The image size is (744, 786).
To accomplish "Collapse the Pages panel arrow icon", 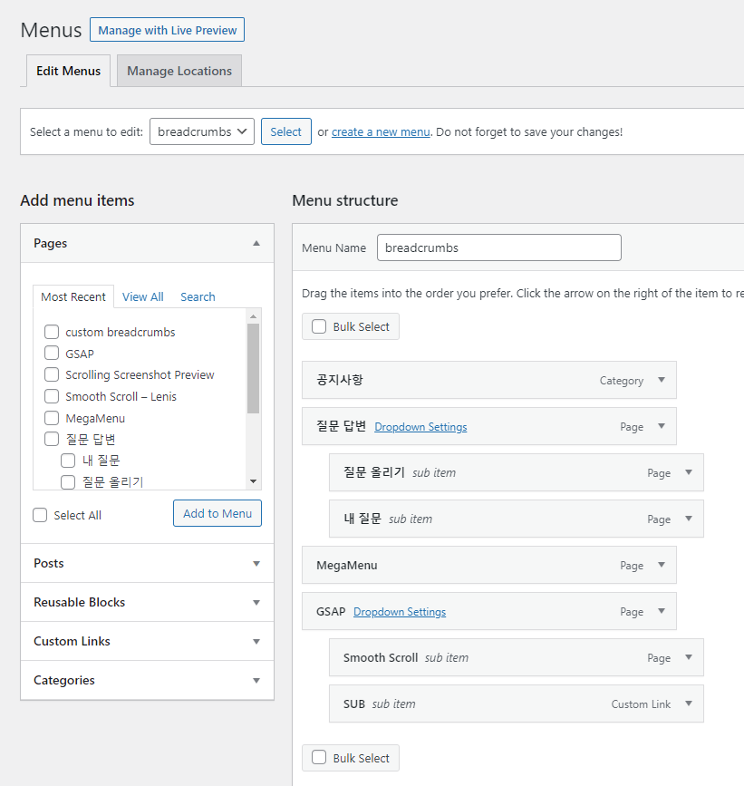I will pos(256,243).
